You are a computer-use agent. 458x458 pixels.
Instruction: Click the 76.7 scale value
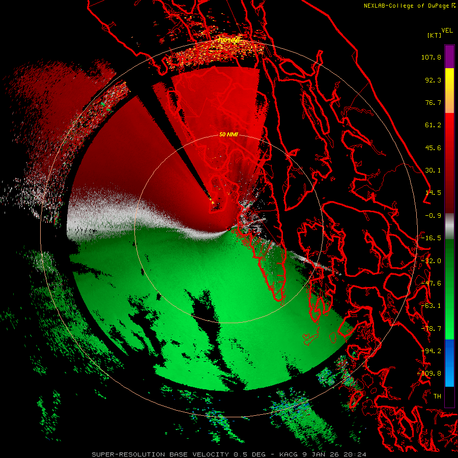[x=433, y=102]
